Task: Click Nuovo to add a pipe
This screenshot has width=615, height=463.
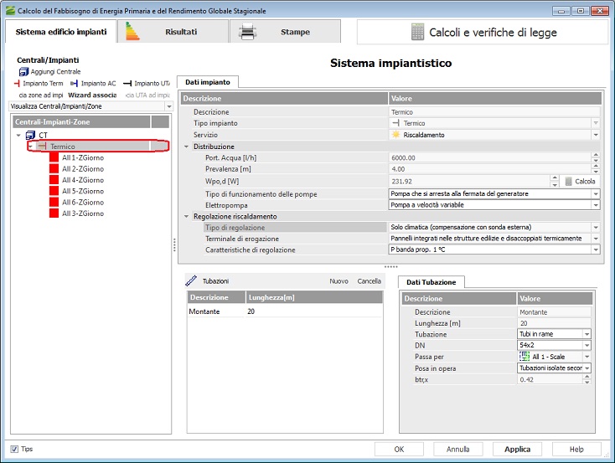Action: pos(339,281)
